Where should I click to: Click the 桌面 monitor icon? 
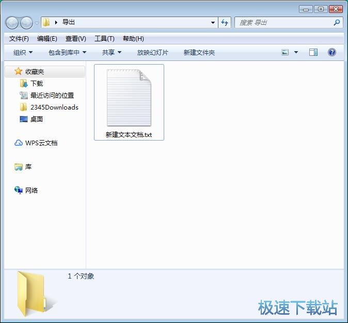24,119
